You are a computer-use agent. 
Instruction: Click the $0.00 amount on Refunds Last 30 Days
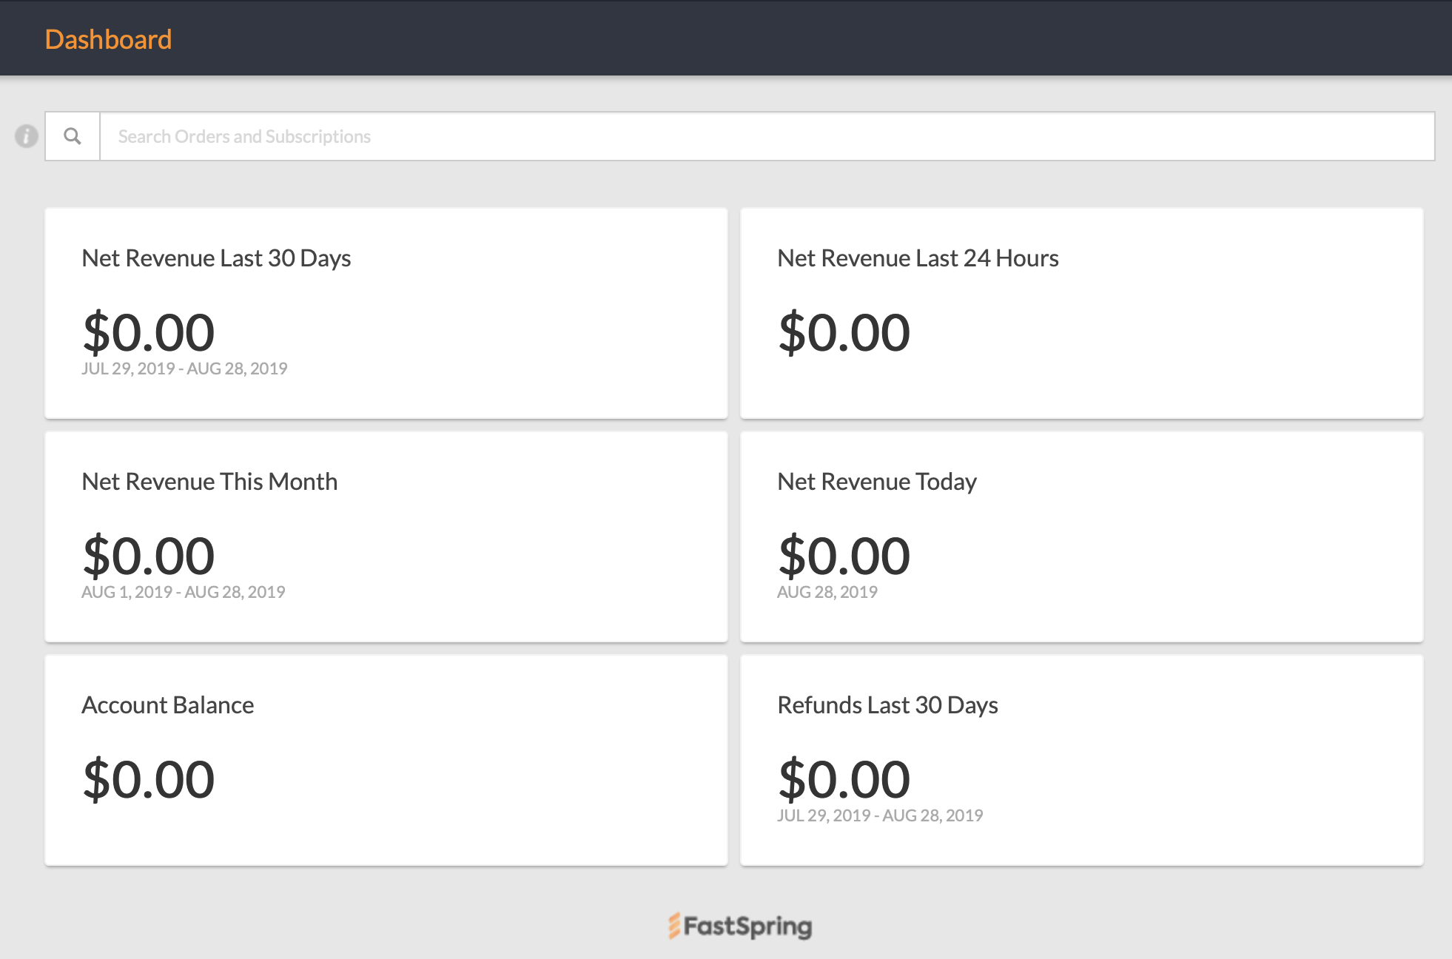843,778
